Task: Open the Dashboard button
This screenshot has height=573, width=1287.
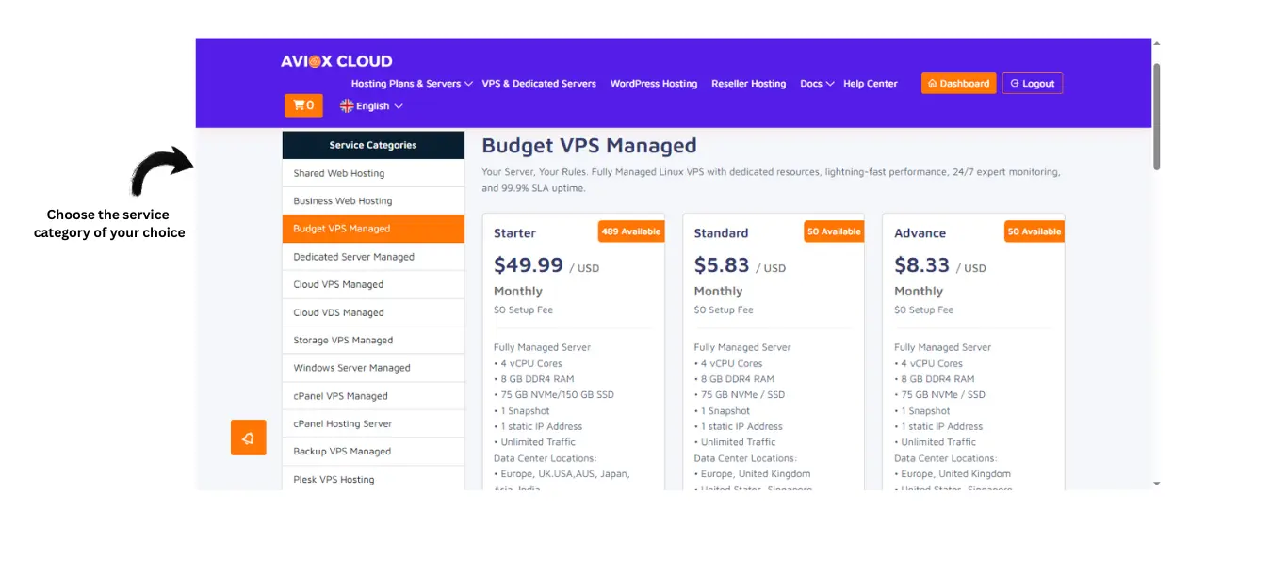Action: (958, 84)
